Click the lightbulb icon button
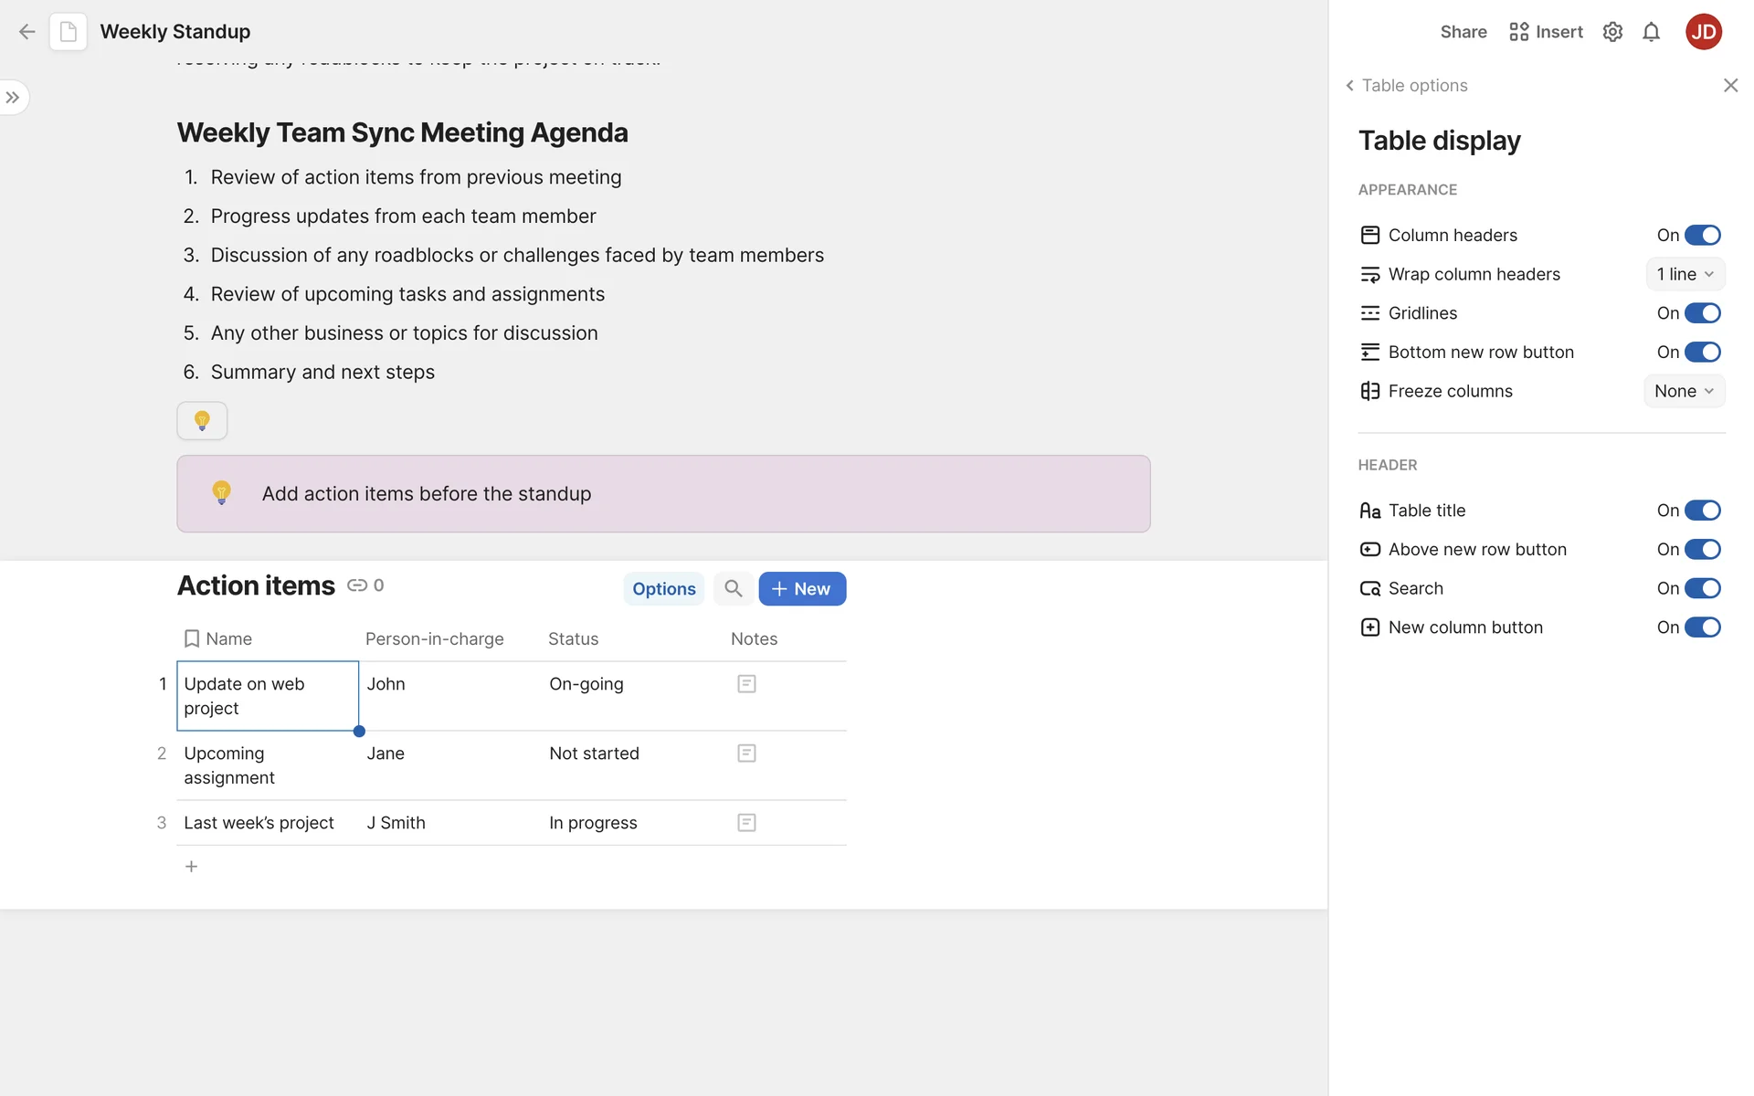The height and width of the screenshot is (1096, 1754). (x=202, y=421)
